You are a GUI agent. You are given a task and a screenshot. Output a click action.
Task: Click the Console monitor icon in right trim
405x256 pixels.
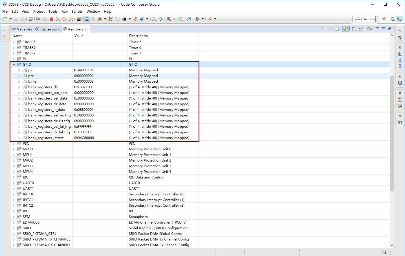tap(400, 83)
